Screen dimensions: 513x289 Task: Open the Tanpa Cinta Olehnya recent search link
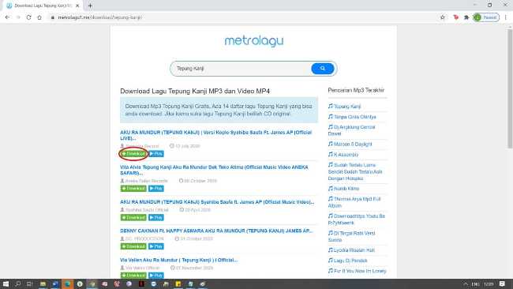[x=352, y=117]
